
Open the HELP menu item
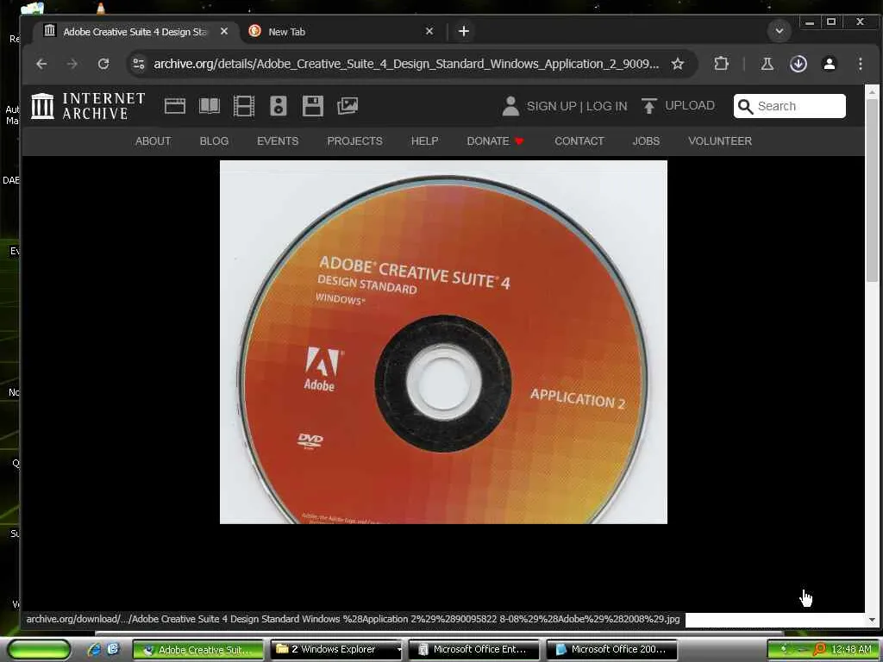coord(424,141)
